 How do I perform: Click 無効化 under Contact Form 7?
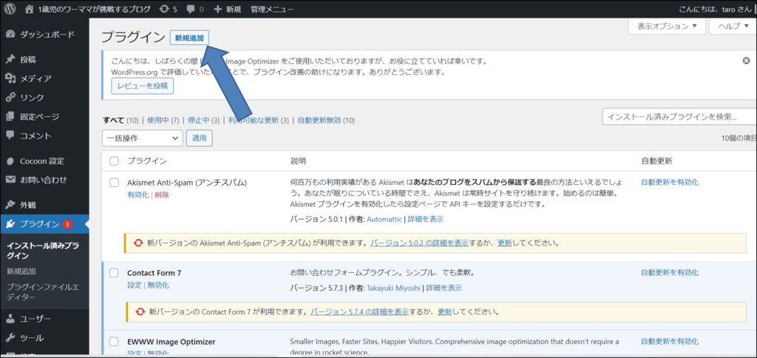(158, 285)
